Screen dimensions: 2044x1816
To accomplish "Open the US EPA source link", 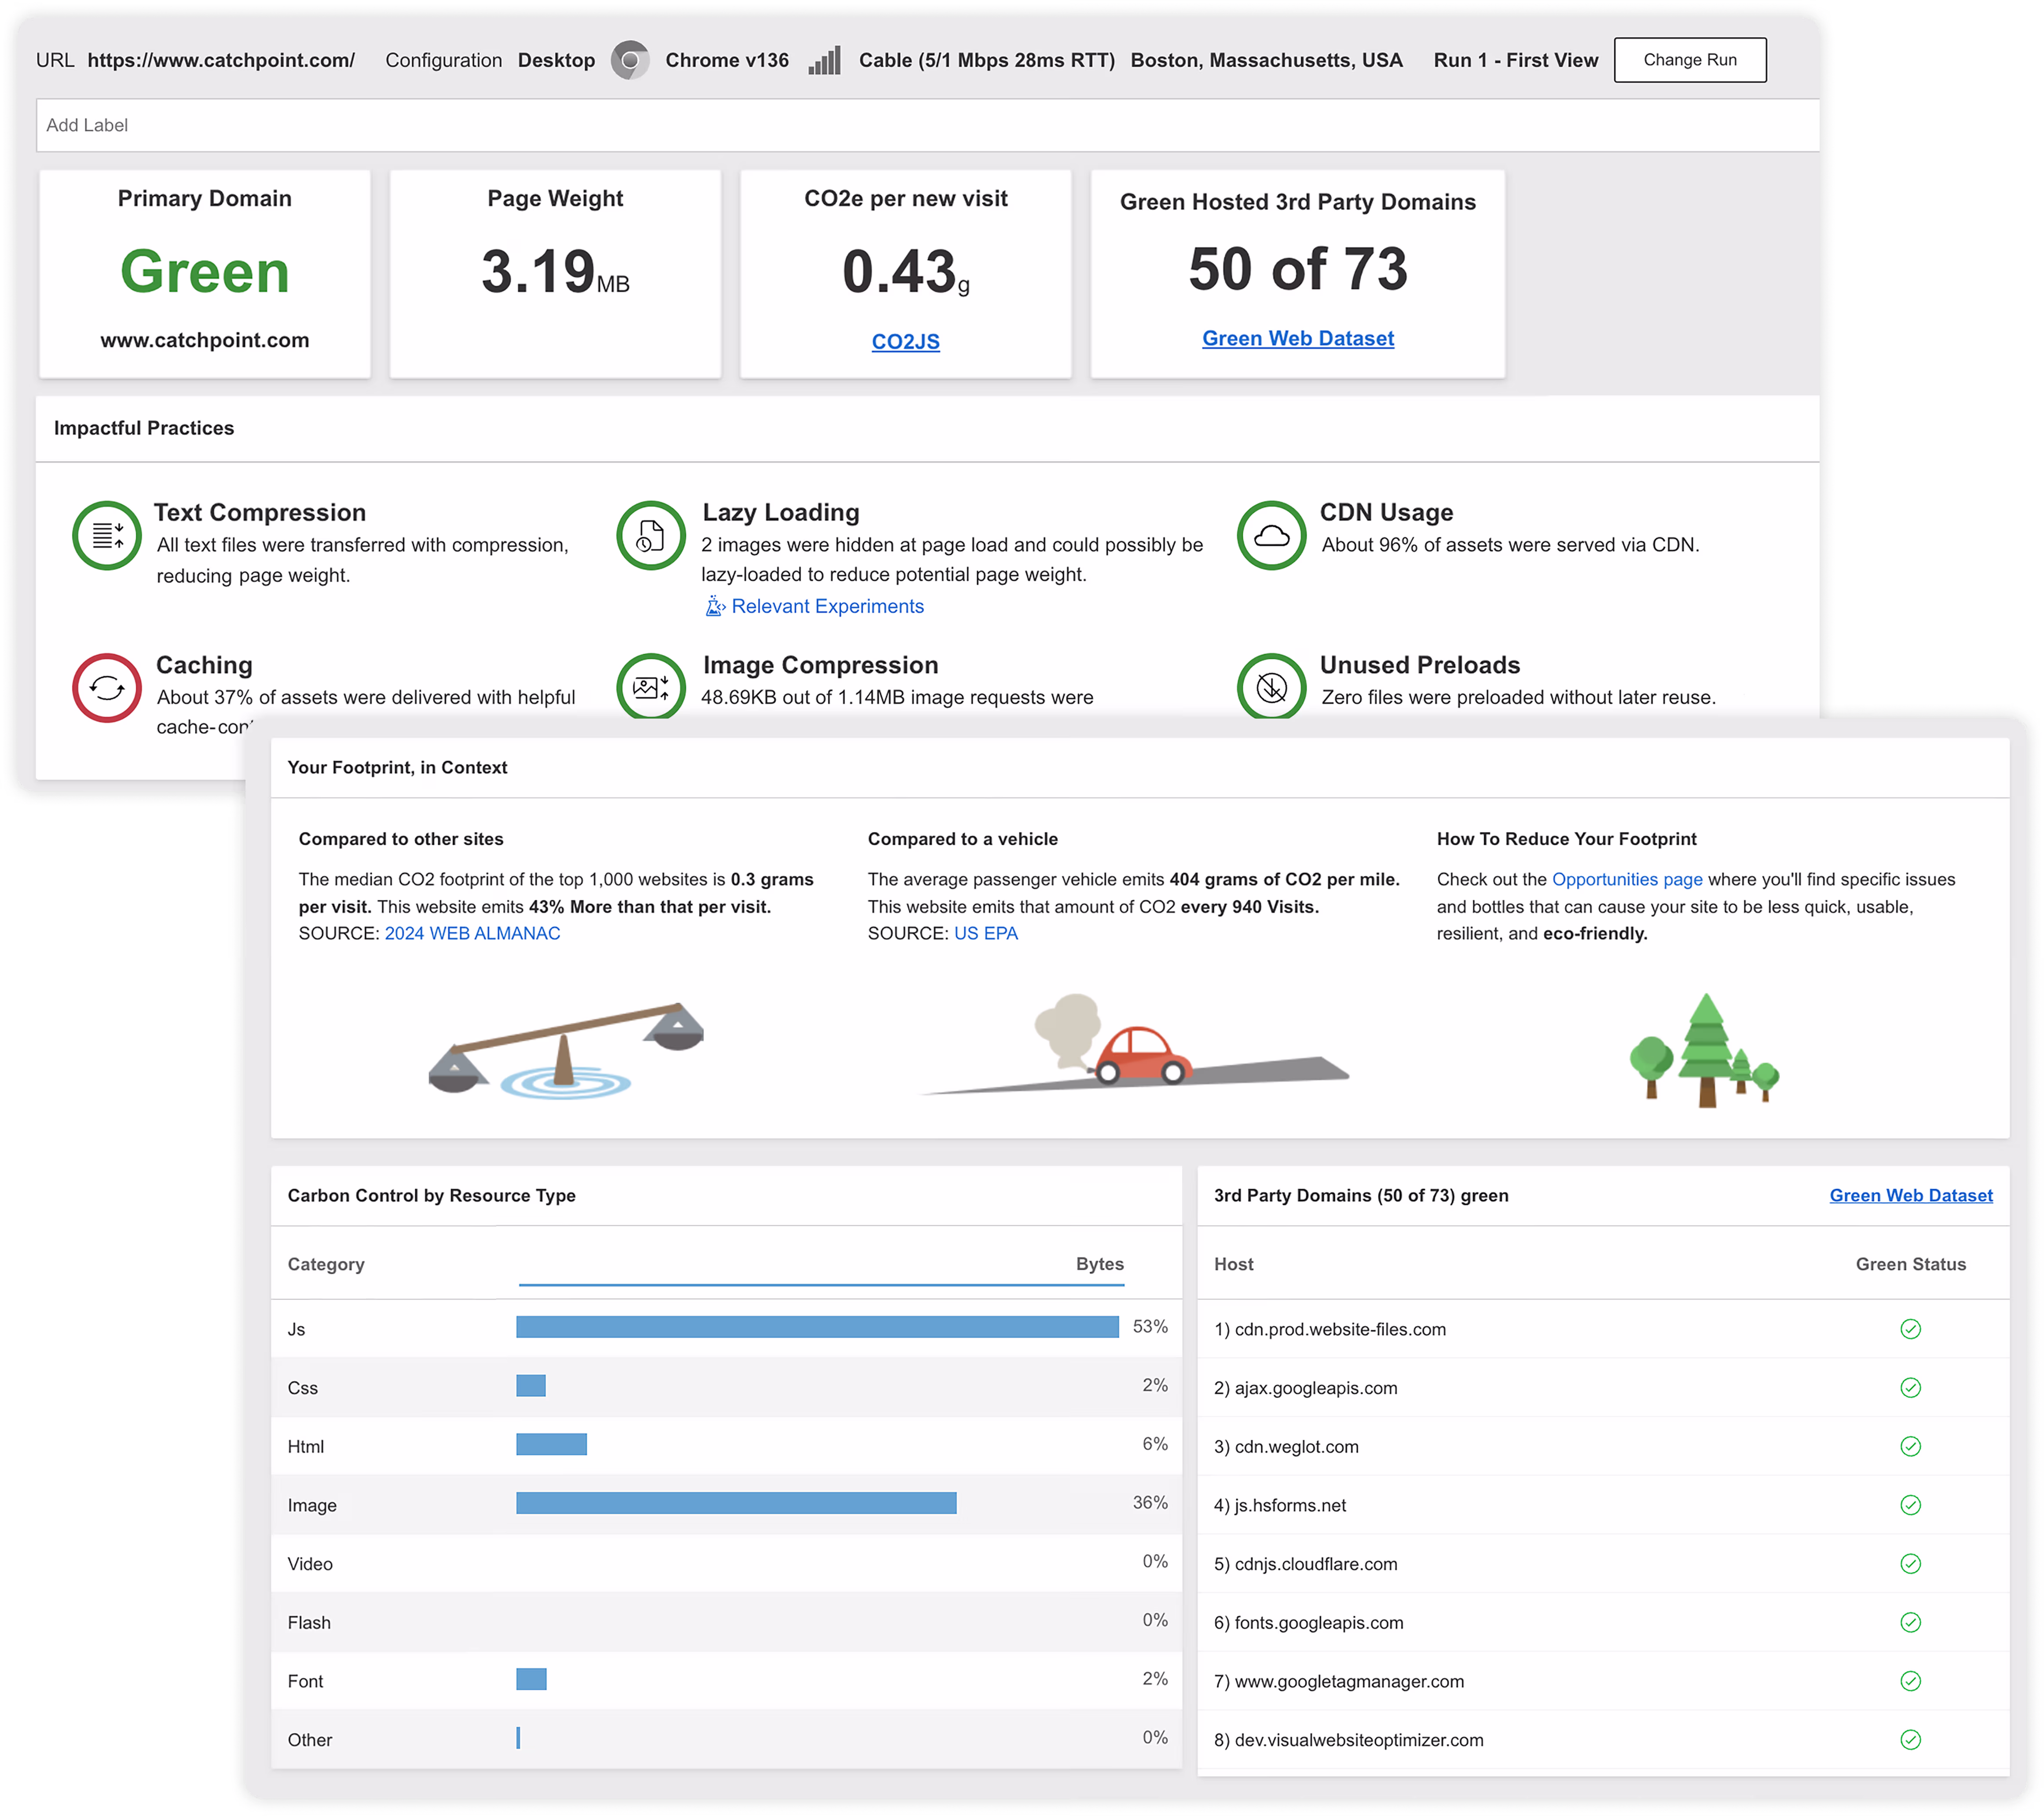I will 985,933.
